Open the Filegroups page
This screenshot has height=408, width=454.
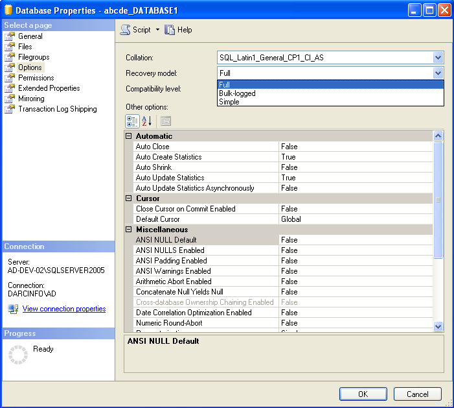pyautogui.click(x=34, y=57)
